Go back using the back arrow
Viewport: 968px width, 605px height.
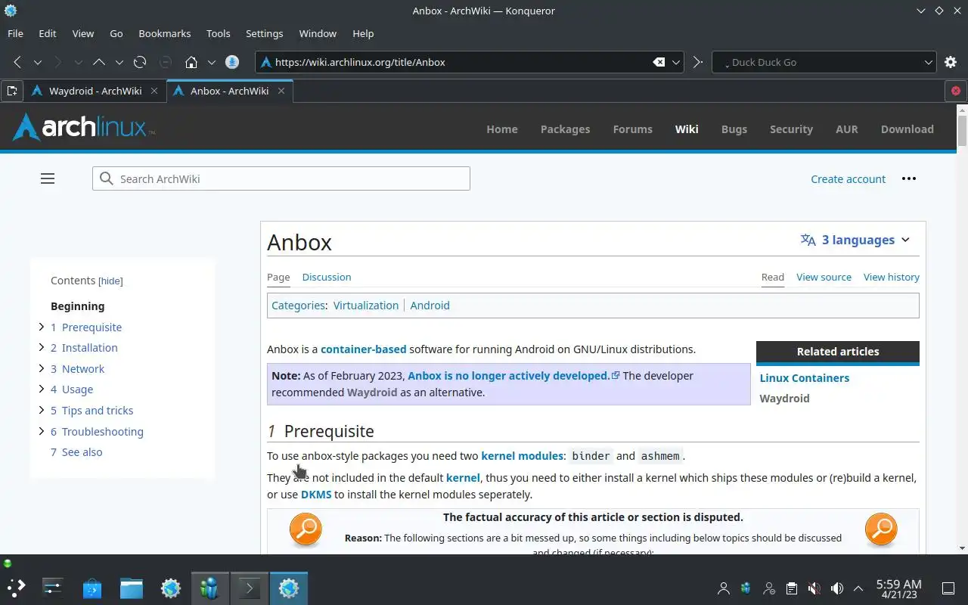click(x=17, y=62)
